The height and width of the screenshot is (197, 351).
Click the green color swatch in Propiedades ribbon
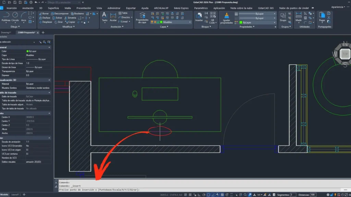tap(241, 23)
